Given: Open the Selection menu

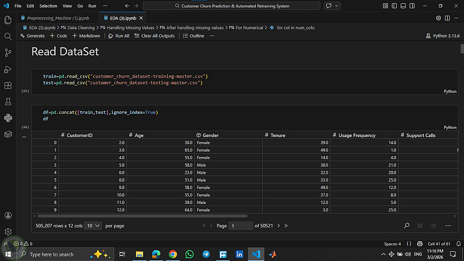Looking at the screenshot, I should pyautogui.click(x=48, y=6).
